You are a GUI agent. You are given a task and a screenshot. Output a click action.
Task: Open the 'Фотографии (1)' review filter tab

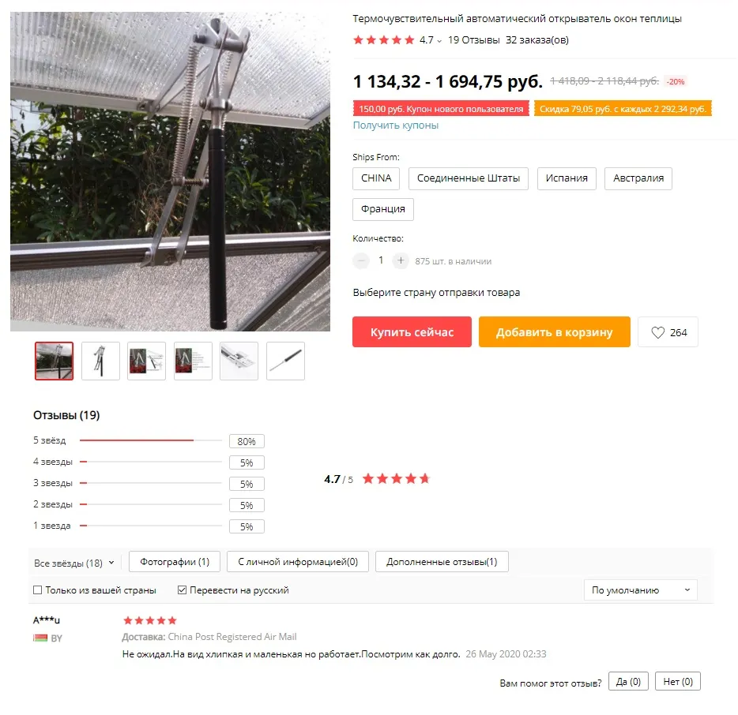pyautogui.click(x=175, y=562)
